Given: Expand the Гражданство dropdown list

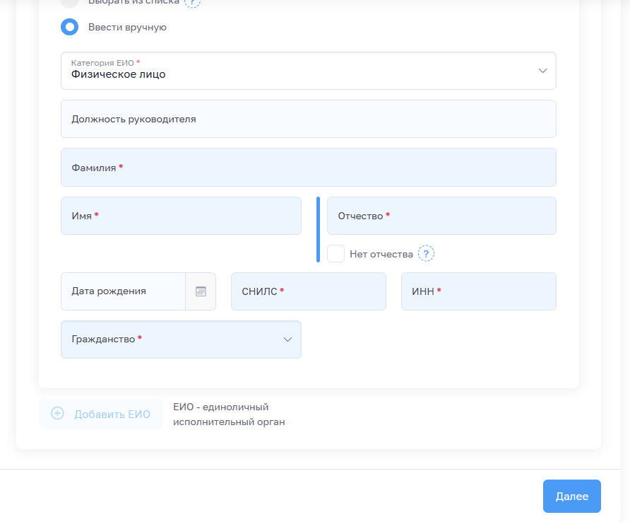Looking at the screenshot, I should (x=181, y=340).
